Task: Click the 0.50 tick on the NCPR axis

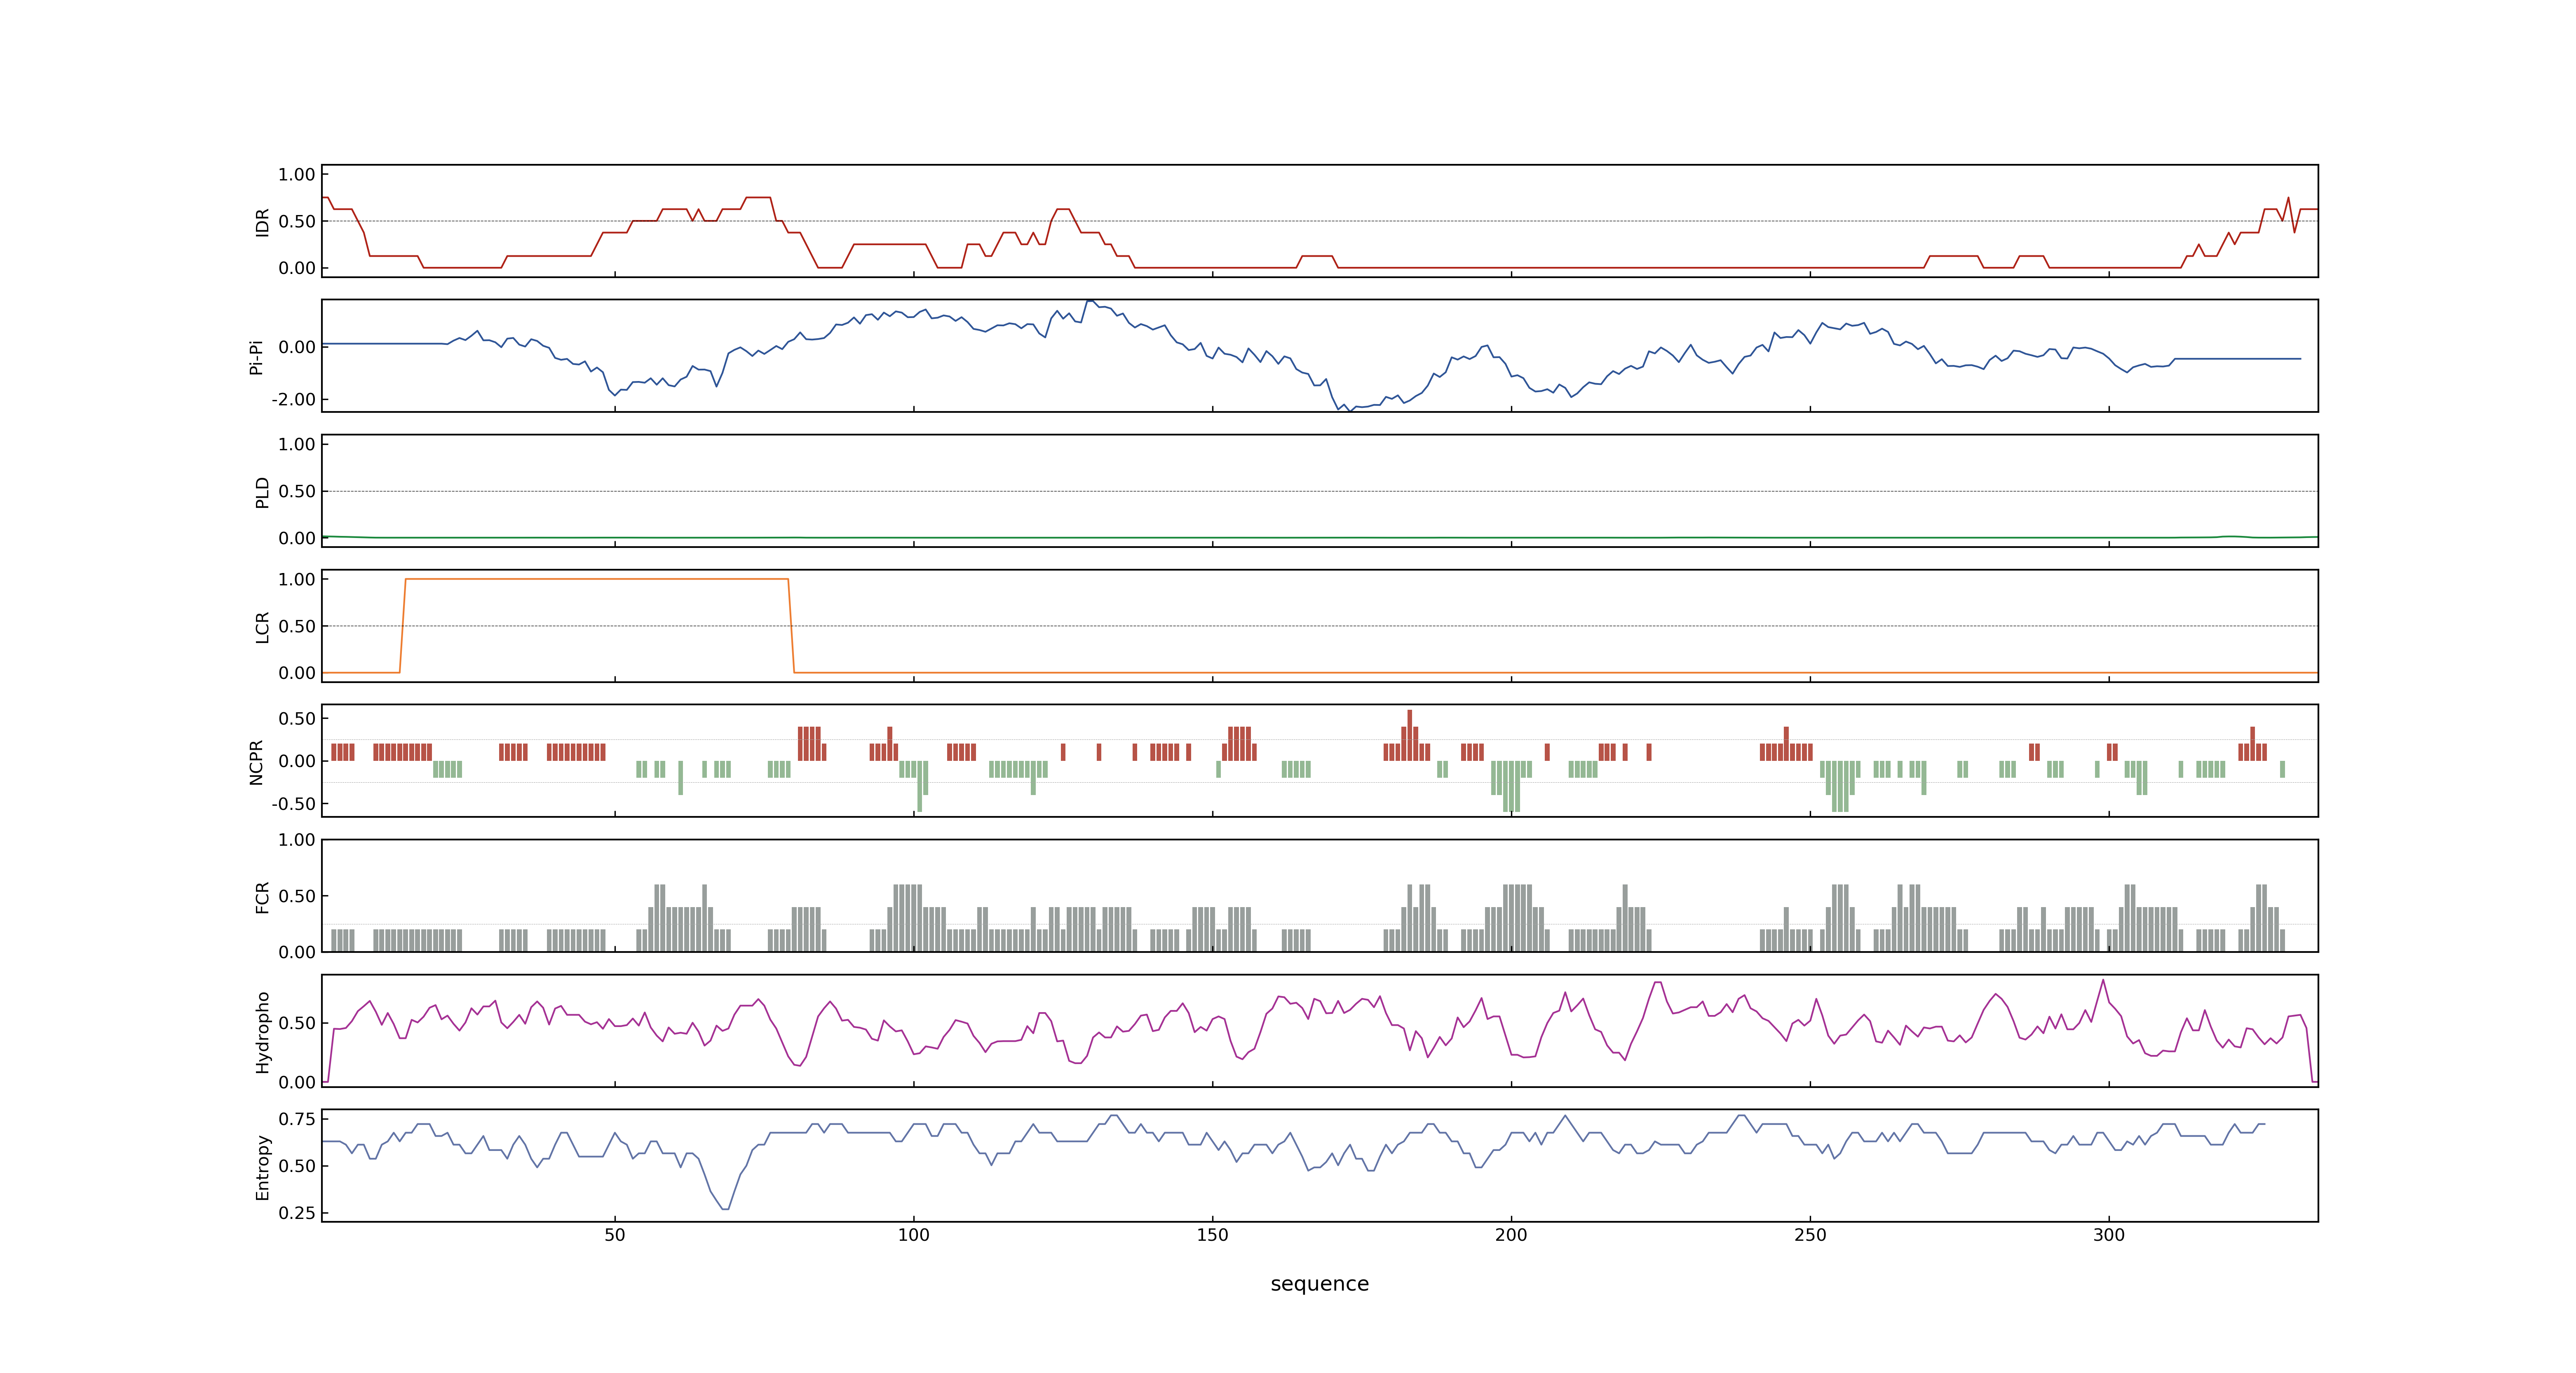Action: (297, 718)
